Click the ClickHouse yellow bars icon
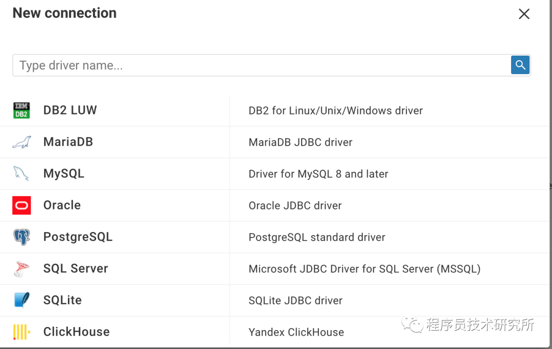Viewport: 552px width, 349px height. pos(21,332)
